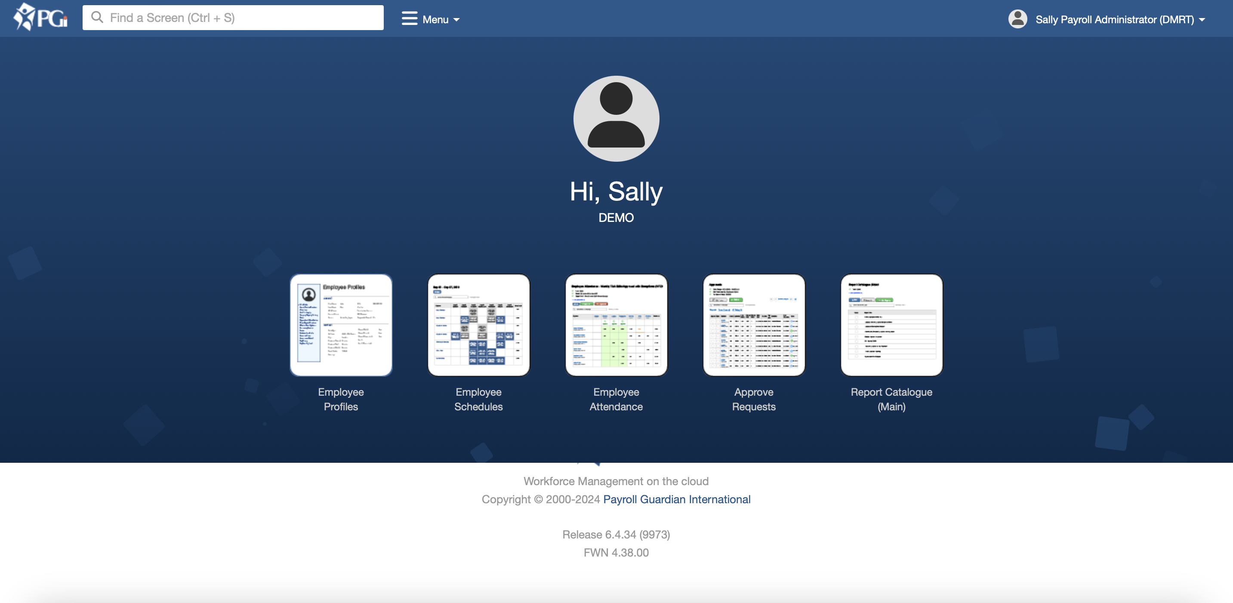Open the Employee Schedules tile
Screen dimensions: 1233x603
[478, 325]
